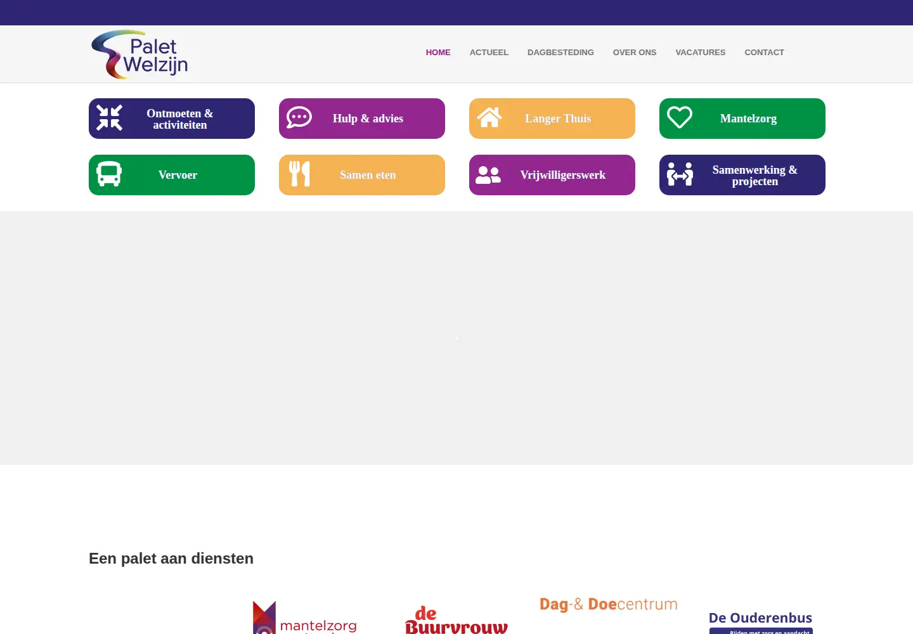Select the Vervoer label
Viewport: 913px width, 634px height.
click(178, 175)
